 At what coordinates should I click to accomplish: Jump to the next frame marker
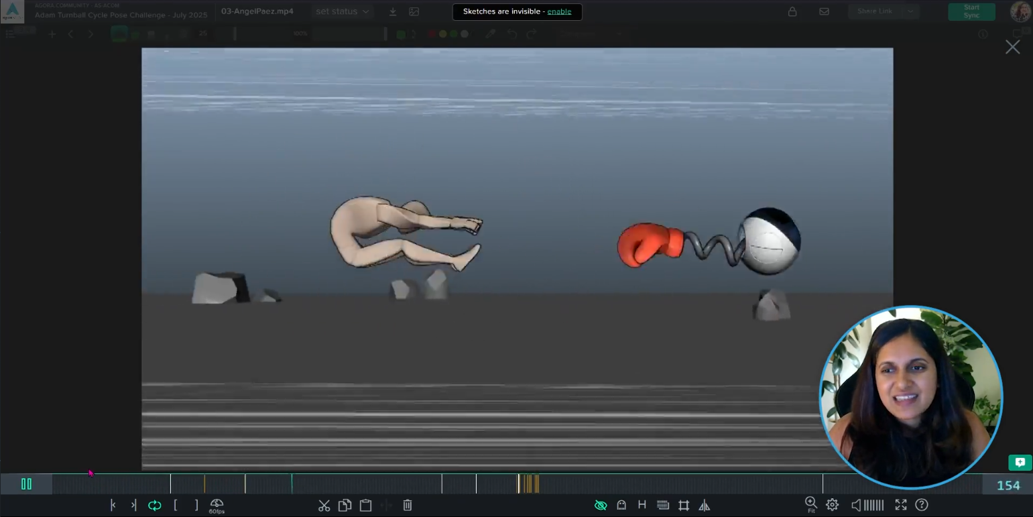133,505
